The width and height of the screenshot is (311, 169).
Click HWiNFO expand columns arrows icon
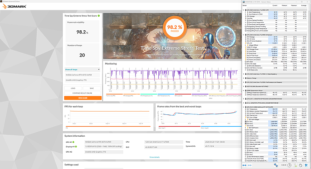pos(244,165)
